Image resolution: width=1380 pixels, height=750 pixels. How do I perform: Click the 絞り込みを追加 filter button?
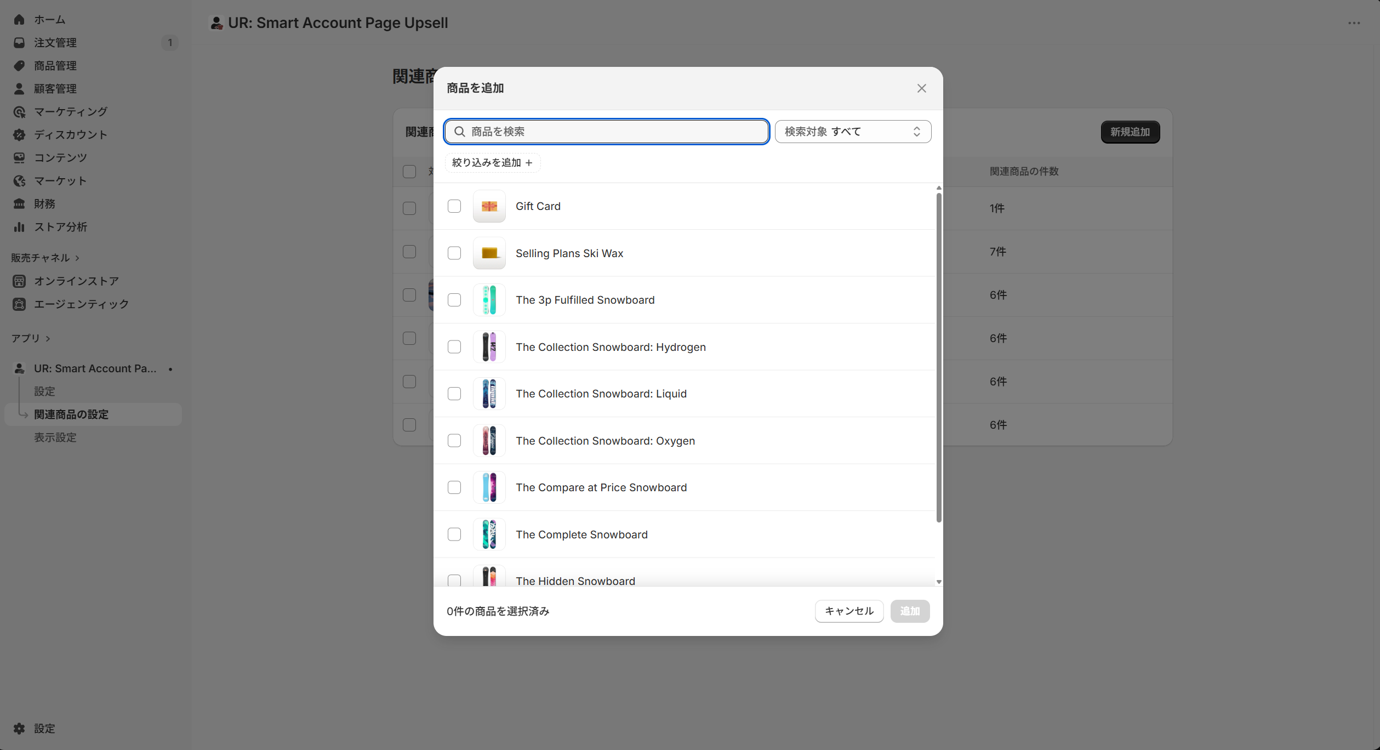point(492,163)
